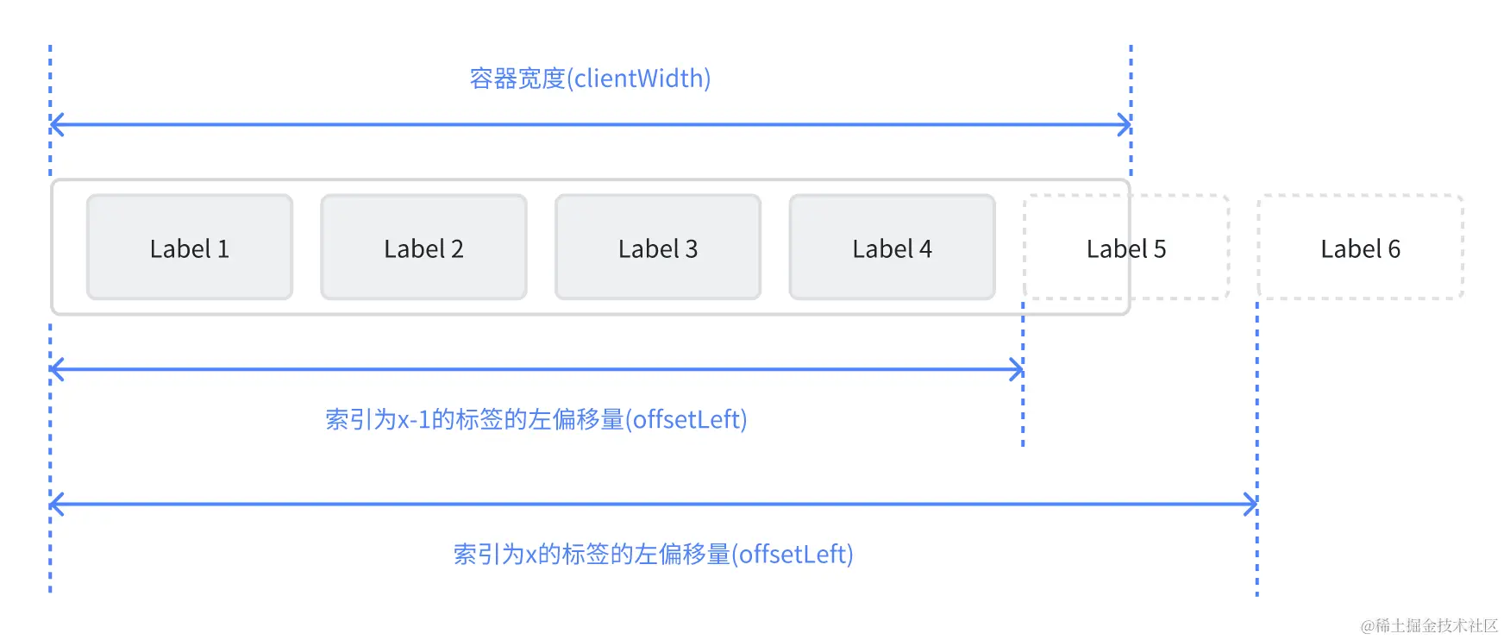Switch to the Label 3 tab
The image size is (1504, 640).
pyautogui.click(x=658, y=248)
